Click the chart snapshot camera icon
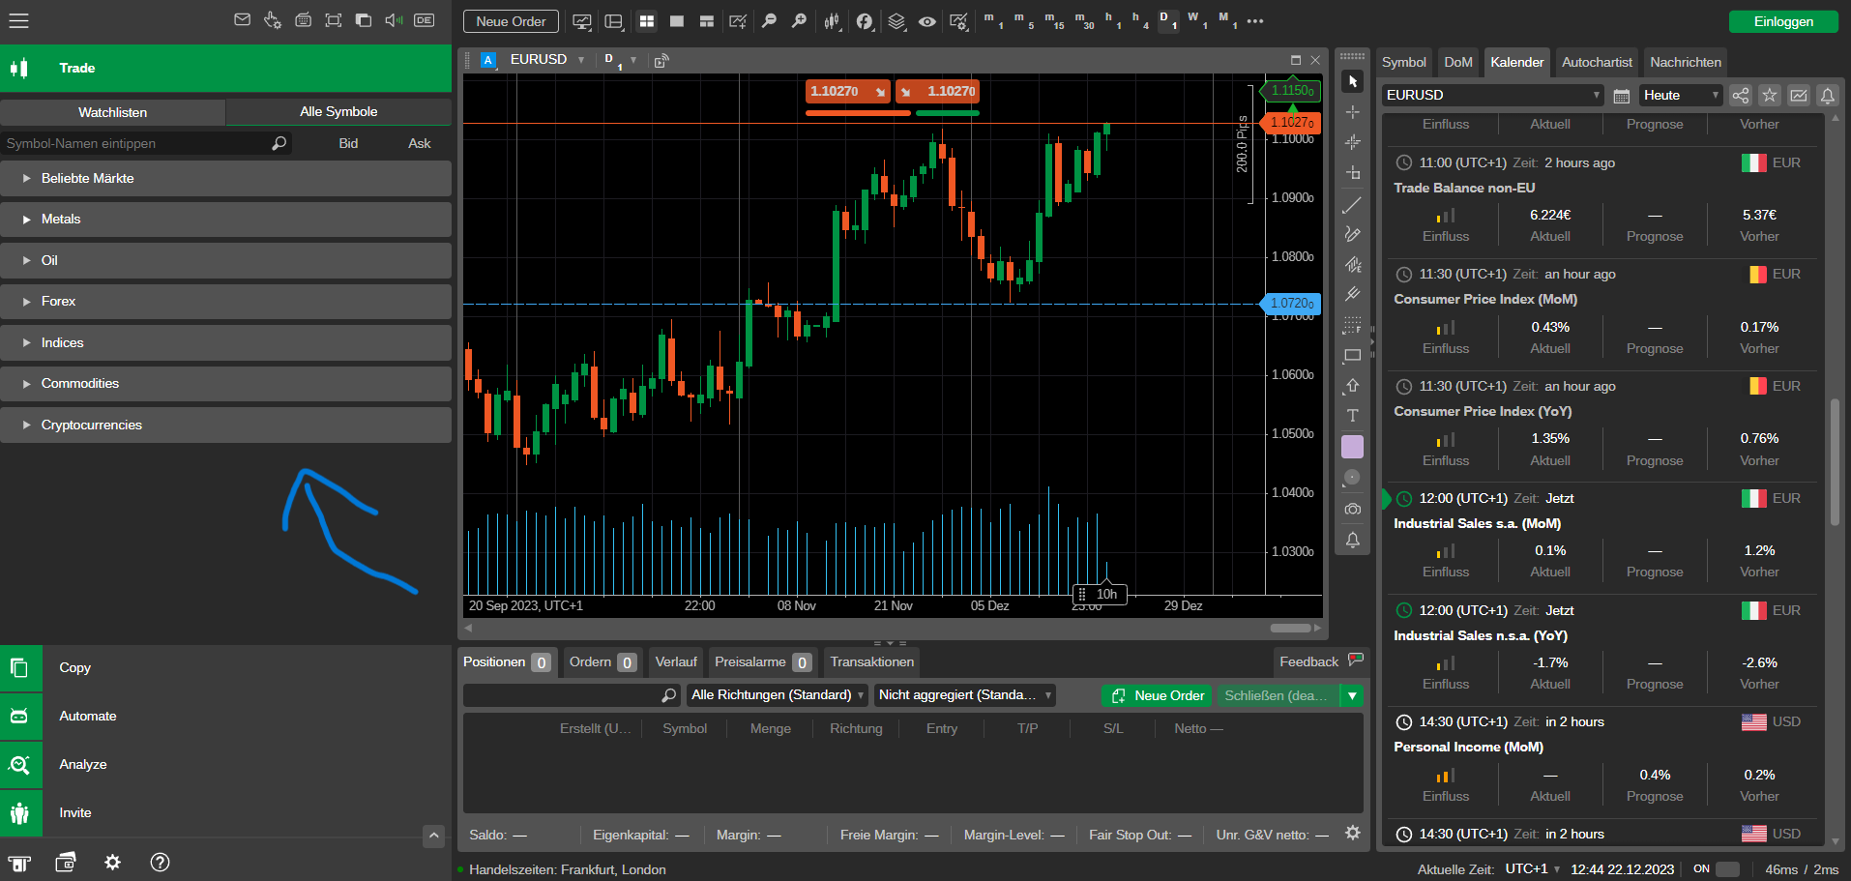Screen dimensions: 1851x881 click(x=1353, y=509)
